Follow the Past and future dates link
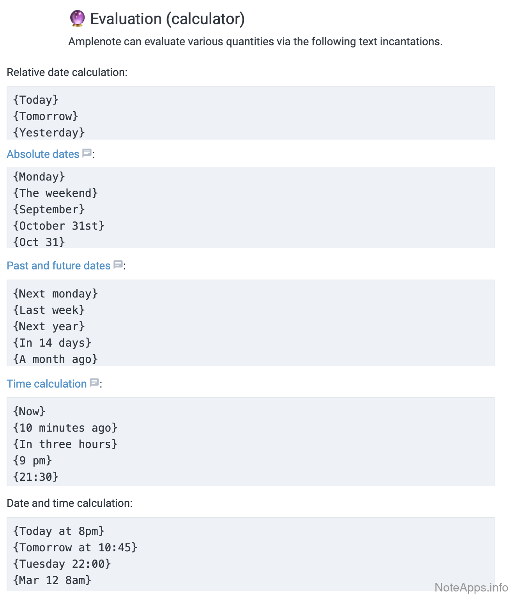 [x=58, y=266]
